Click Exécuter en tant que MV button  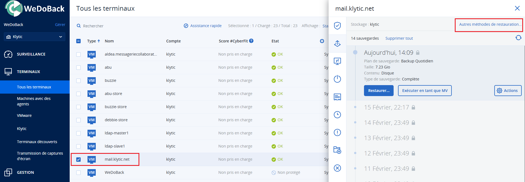click(425, 91)
